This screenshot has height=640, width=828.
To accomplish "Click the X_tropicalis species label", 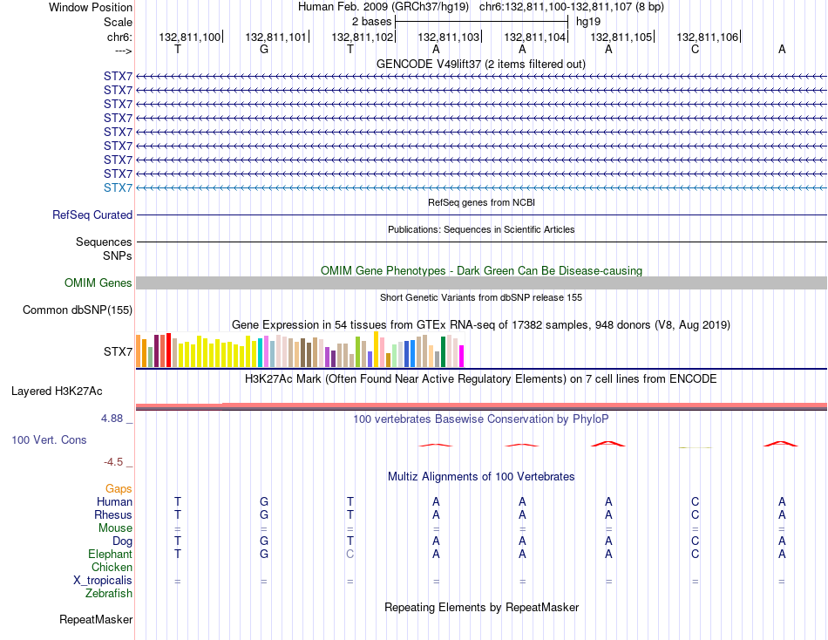I will click(x=103, y=581).
